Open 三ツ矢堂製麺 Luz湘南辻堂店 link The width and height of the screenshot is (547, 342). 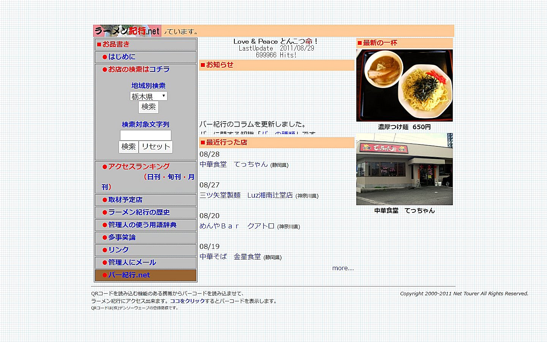[x=246, y=195]
